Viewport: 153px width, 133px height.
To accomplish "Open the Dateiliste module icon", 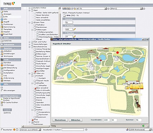I will (x=2, y=41).
